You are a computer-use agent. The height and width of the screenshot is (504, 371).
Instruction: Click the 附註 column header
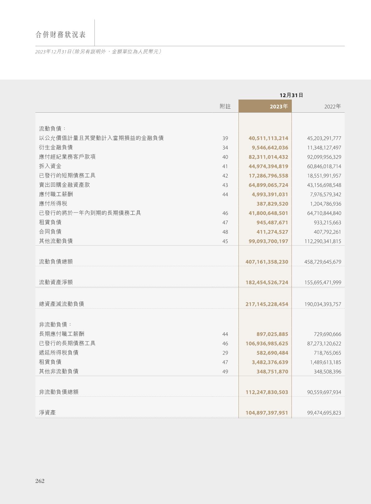tap(225, 106)
